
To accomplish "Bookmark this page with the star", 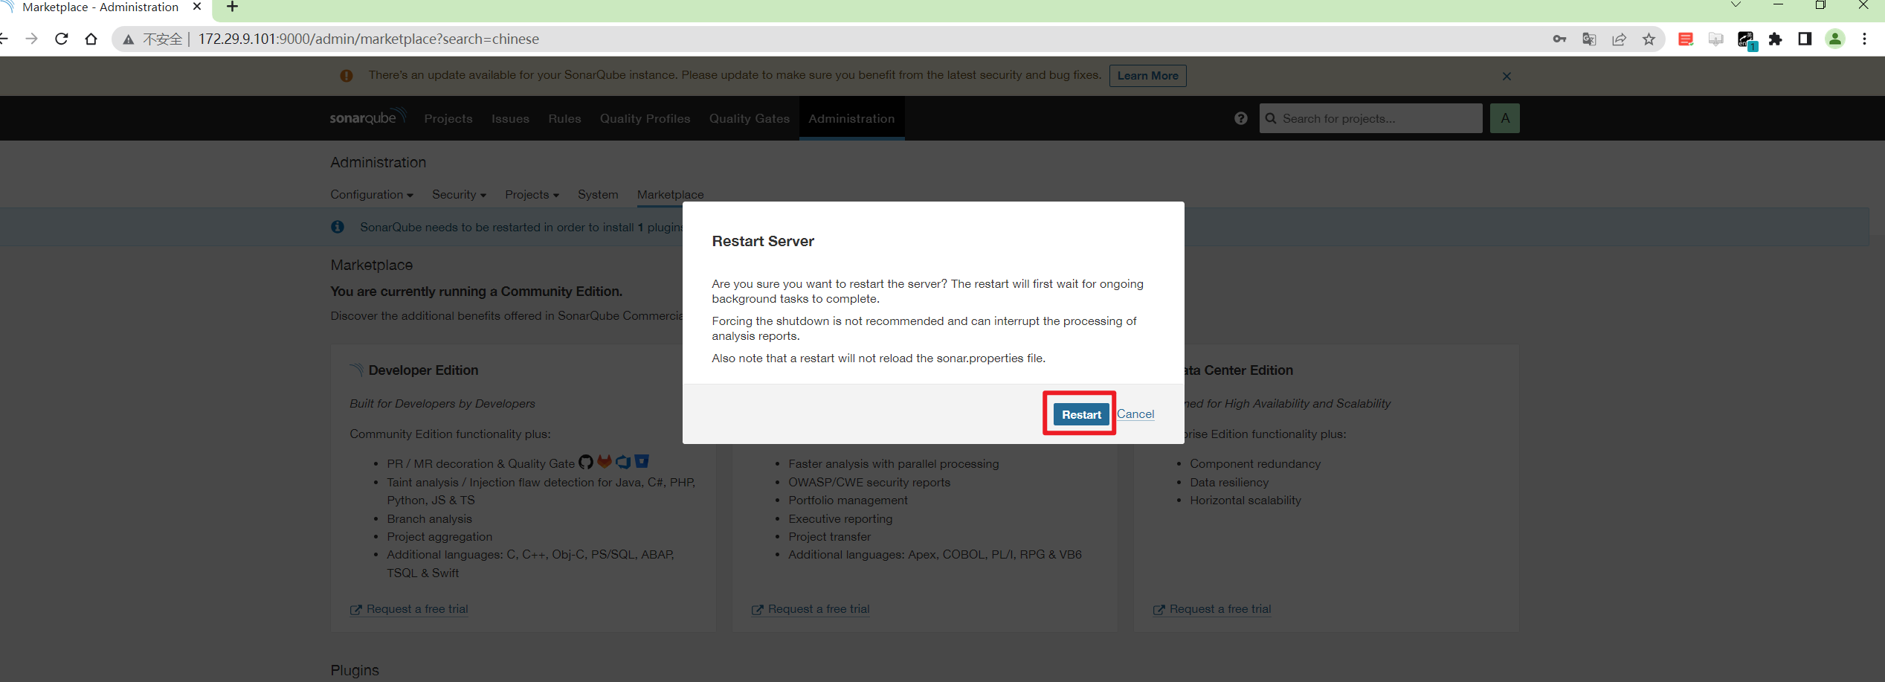I will click(x=1649, y=39).
